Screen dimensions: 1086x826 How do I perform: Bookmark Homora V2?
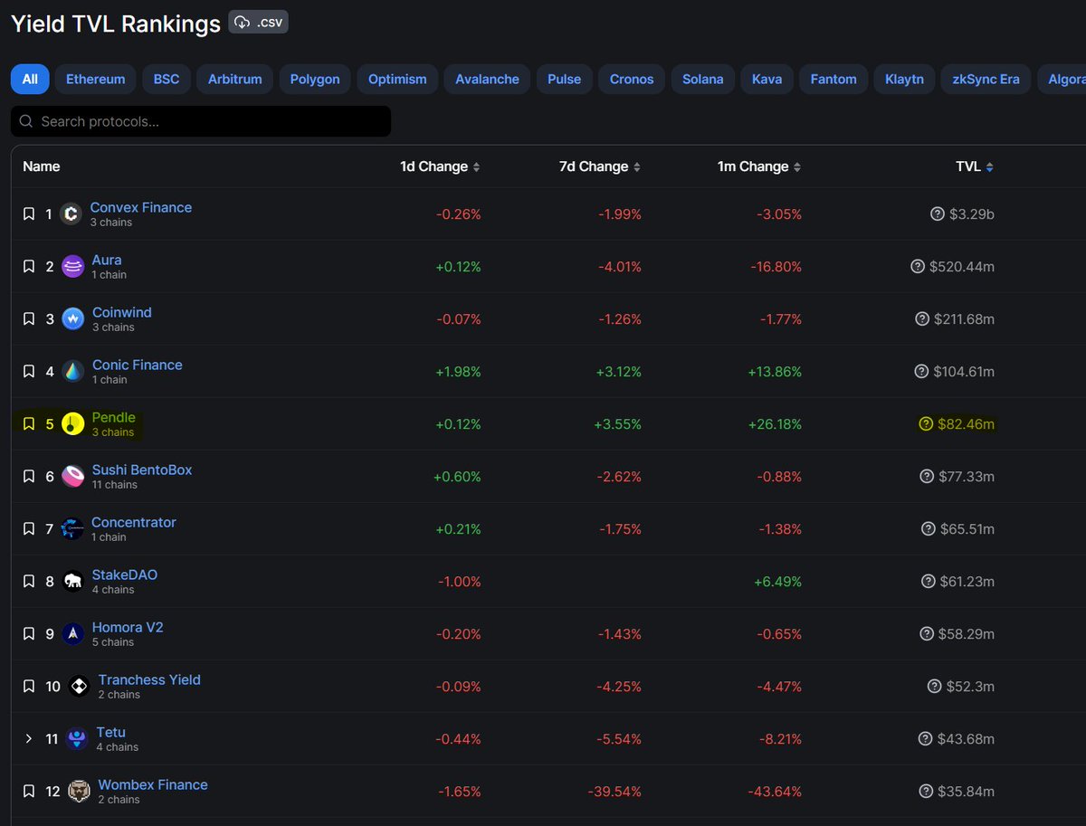click(x=28, y=634)
